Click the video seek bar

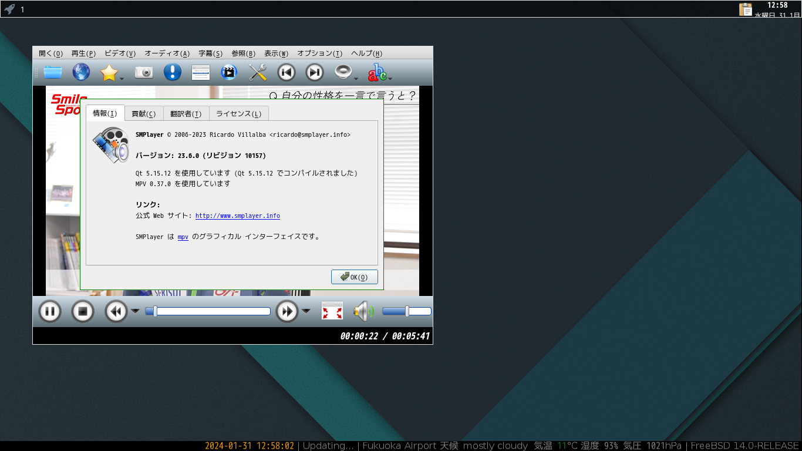click(208, 311)
